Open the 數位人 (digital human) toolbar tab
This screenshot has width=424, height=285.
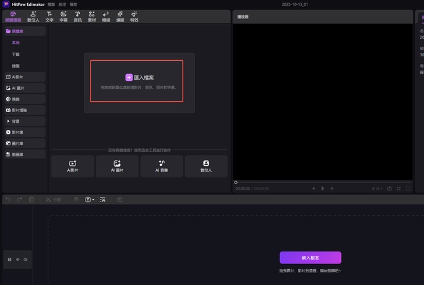(x=34, y=16)
